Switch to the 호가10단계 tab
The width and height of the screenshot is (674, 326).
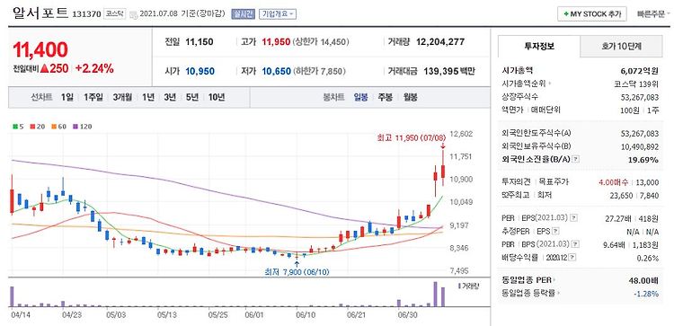(x=621, y=47)
